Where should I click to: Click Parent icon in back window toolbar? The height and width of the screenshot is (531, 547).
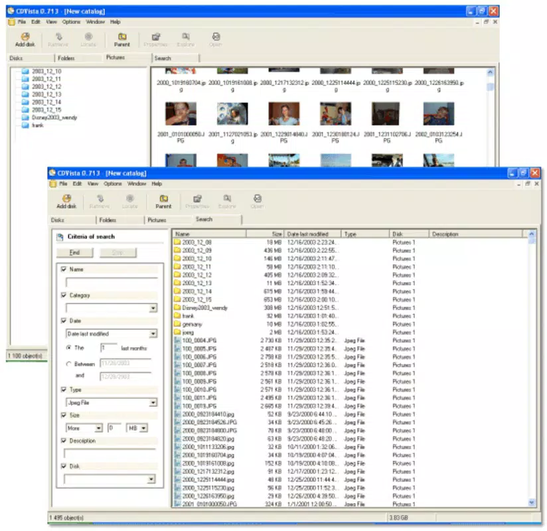(121, 37)
